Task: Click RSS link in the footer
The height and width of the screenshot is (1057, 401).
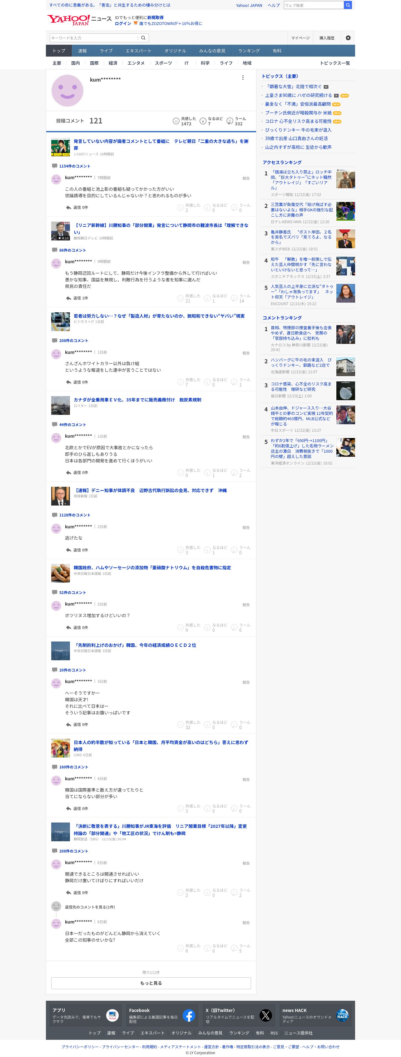Action: tap(274, 1033)
